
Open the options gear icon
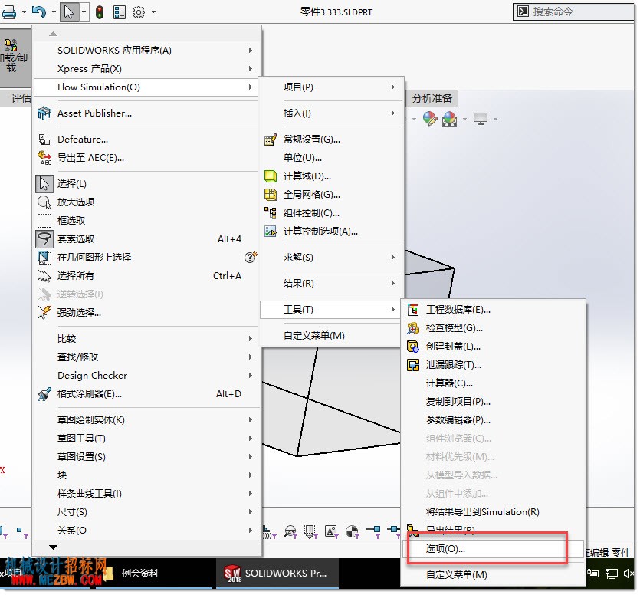(x=139, y=12)
